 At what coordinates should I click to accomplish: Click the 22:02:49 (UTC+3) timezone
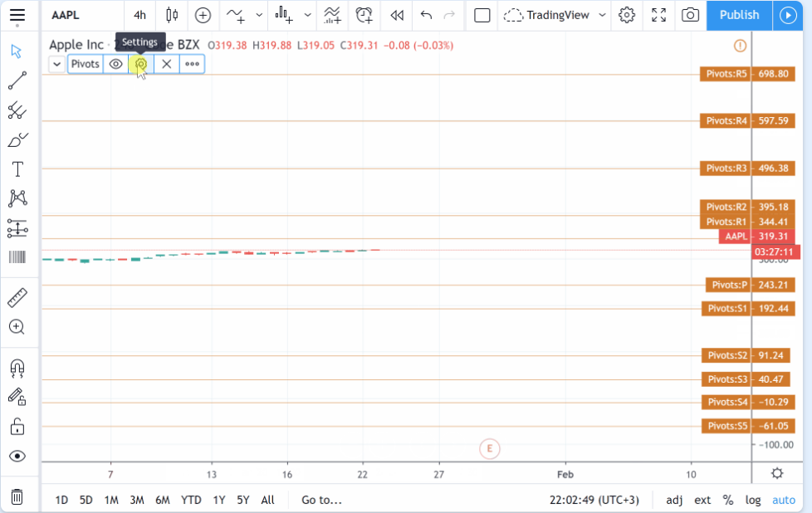pos(594,500)
